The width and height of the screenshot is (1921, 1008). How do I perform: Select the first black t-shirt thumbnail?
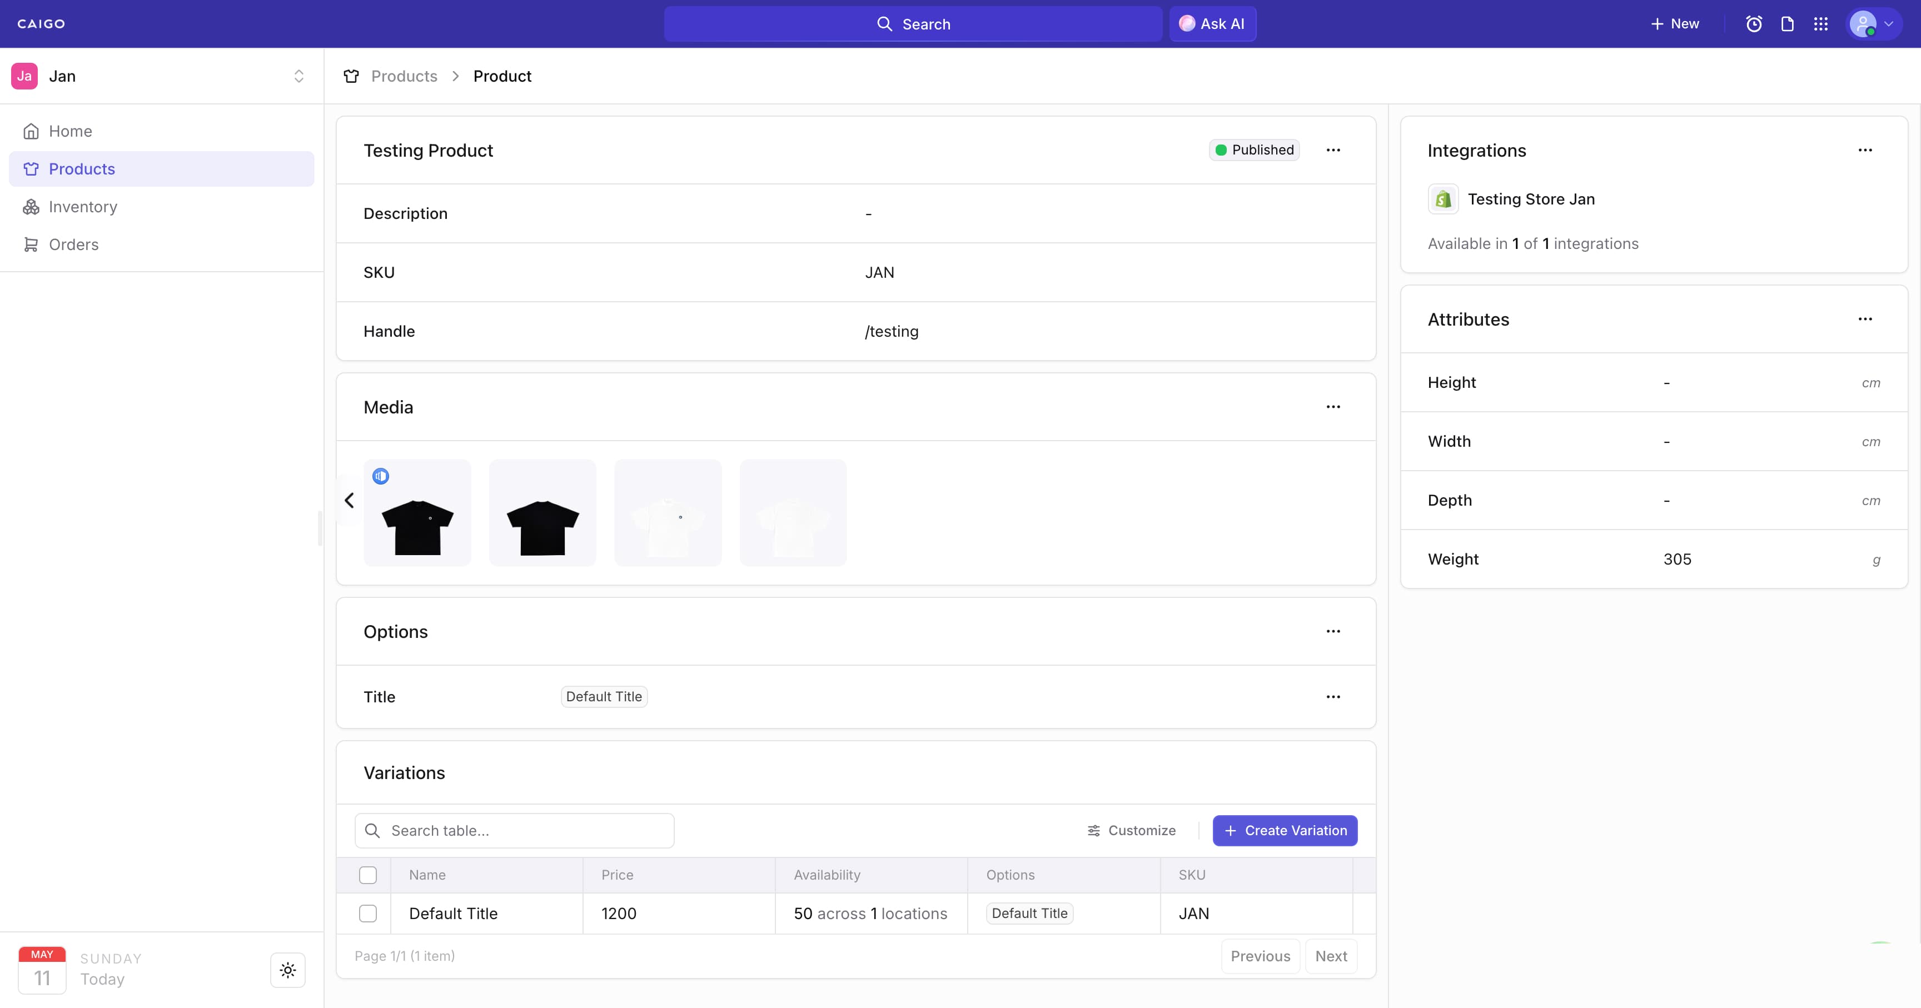[417, 513]
